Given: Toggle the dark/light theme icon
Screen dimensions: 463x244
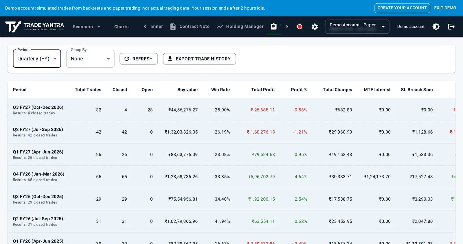Looking at the screenshot, I should point(436,27).
